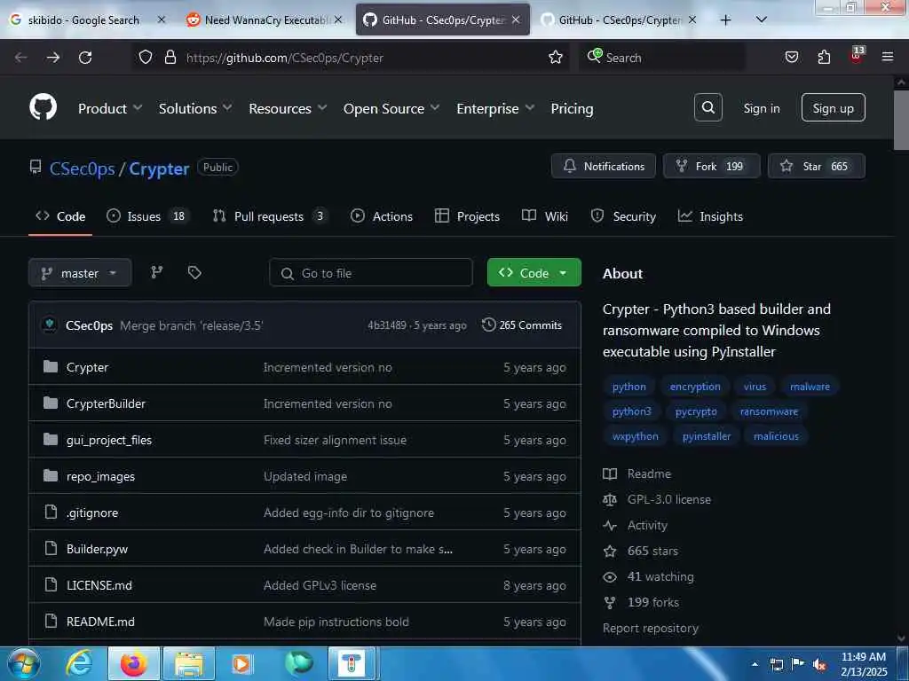This screenshot has width=909, height=681.
Task: Star the repository with Star button
Action: point(817,166)
